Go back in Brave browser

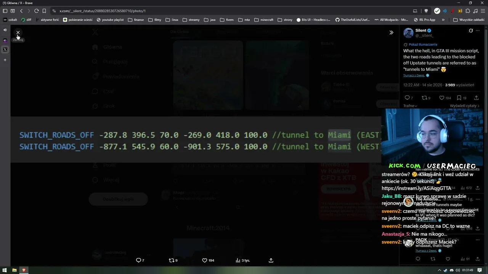point(21,11)
